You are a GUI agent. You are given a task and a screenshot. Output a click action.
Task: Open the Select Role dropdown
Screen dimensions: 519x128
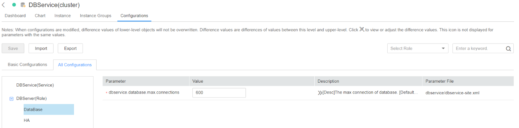pos(418,49)
